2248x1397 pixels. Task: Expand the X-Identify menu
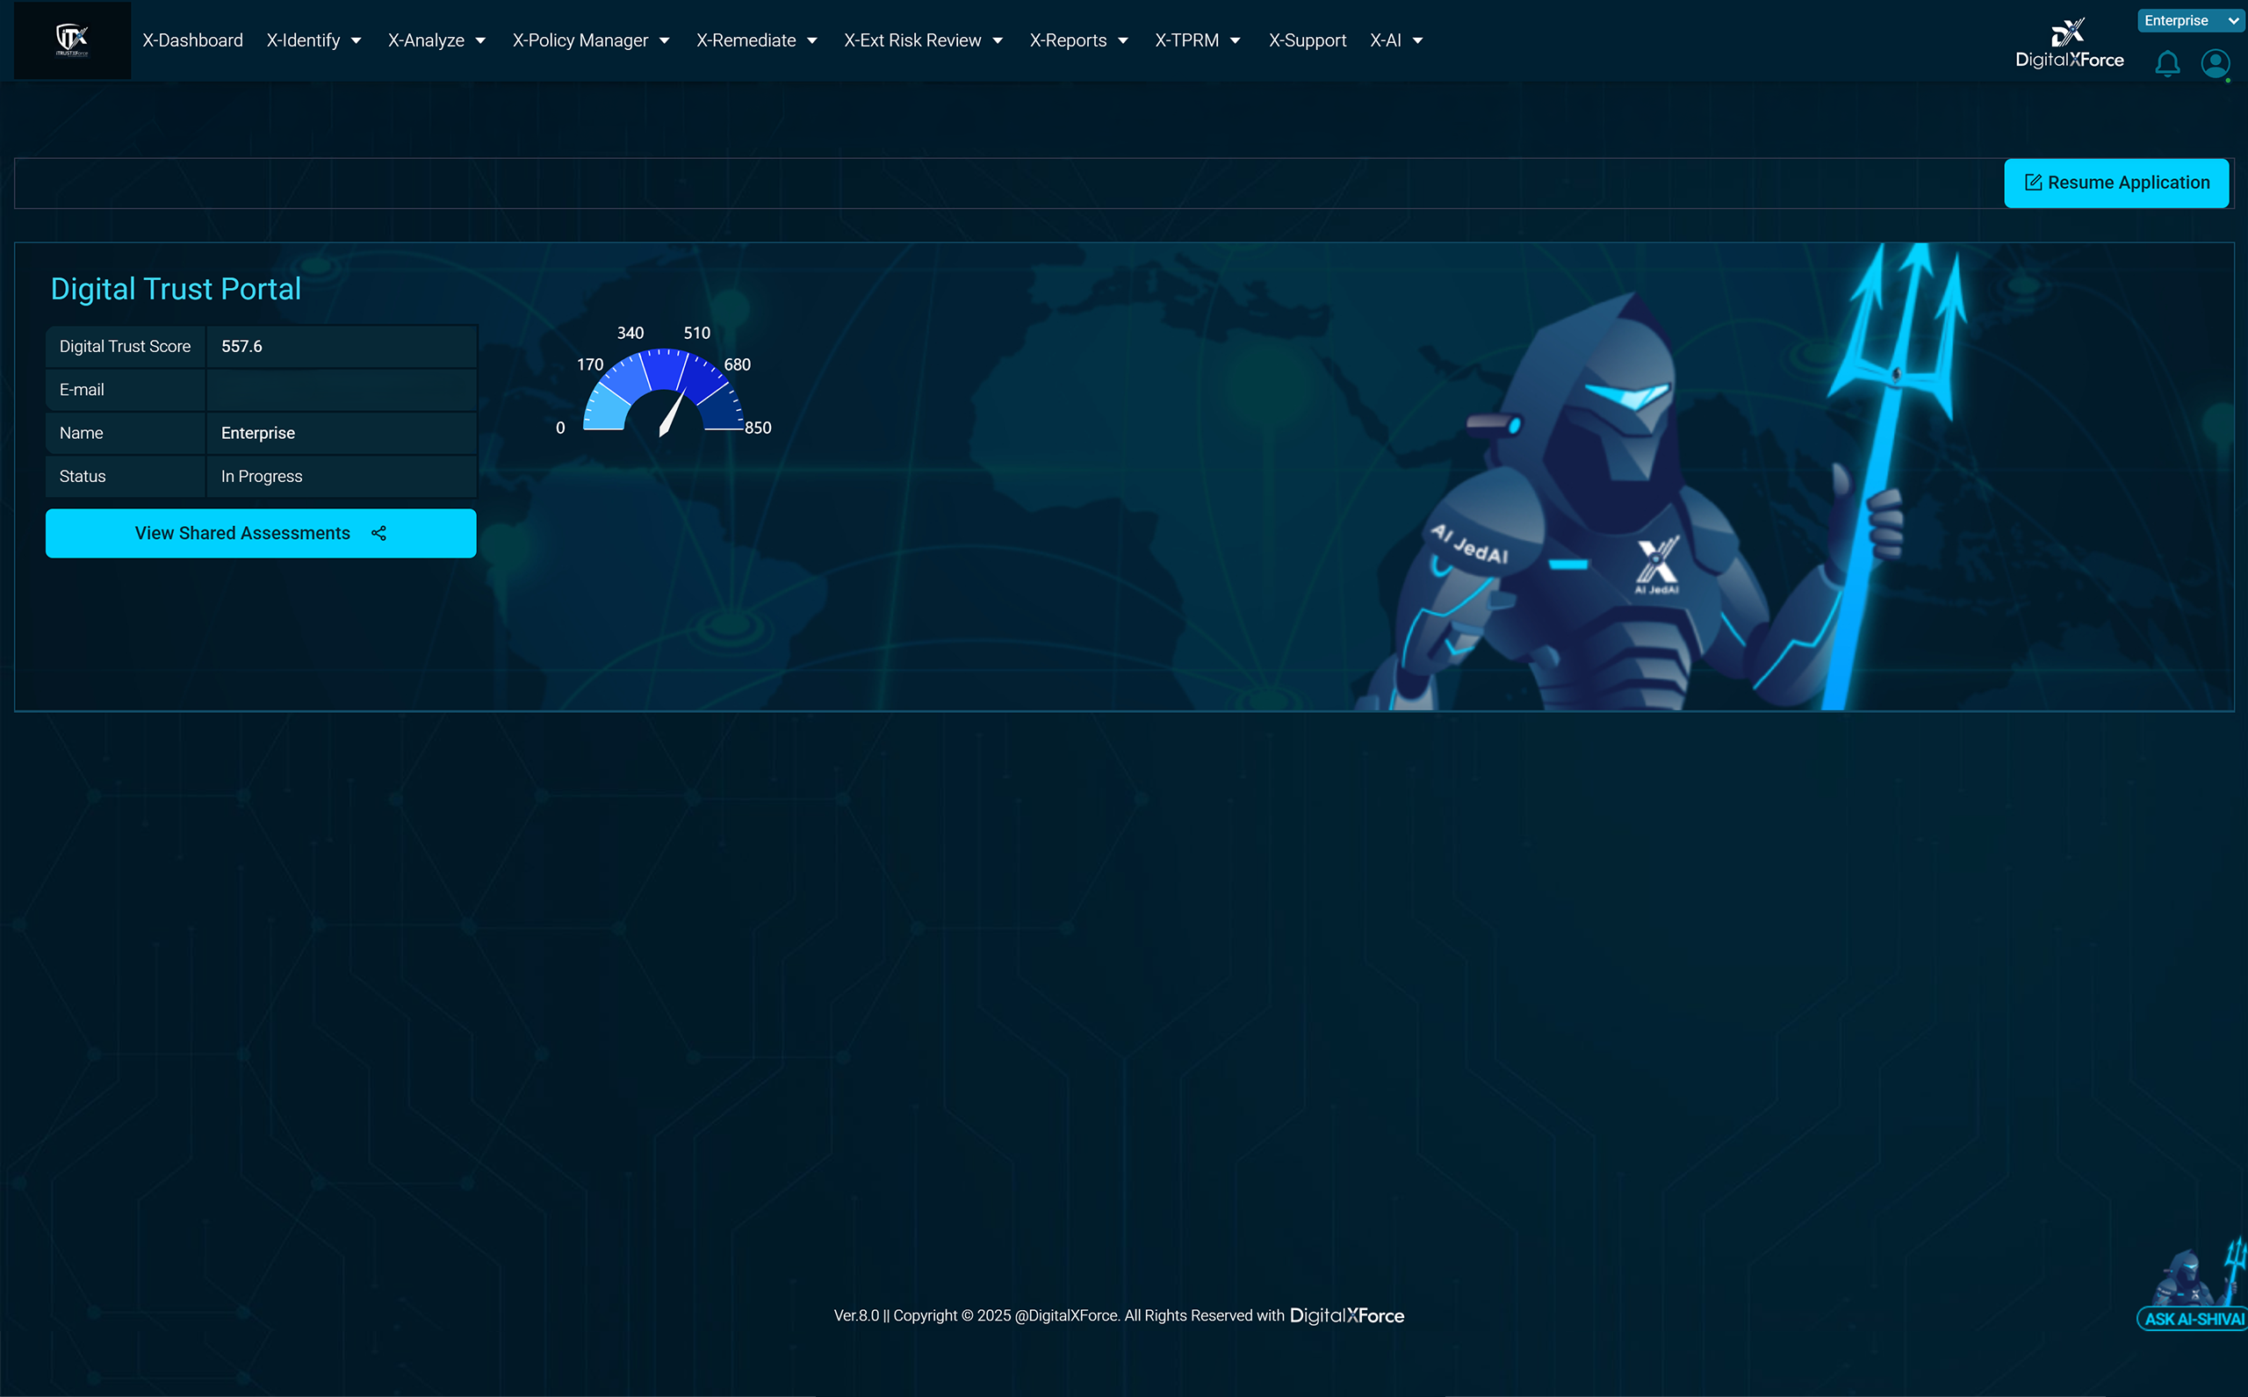tap(313, 40)
